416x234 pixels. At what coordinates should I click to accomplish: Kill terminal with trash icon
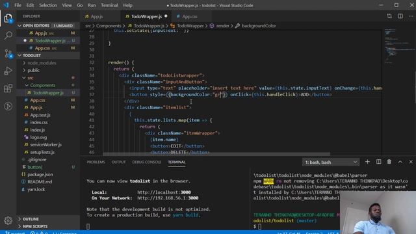coord(389,162)
